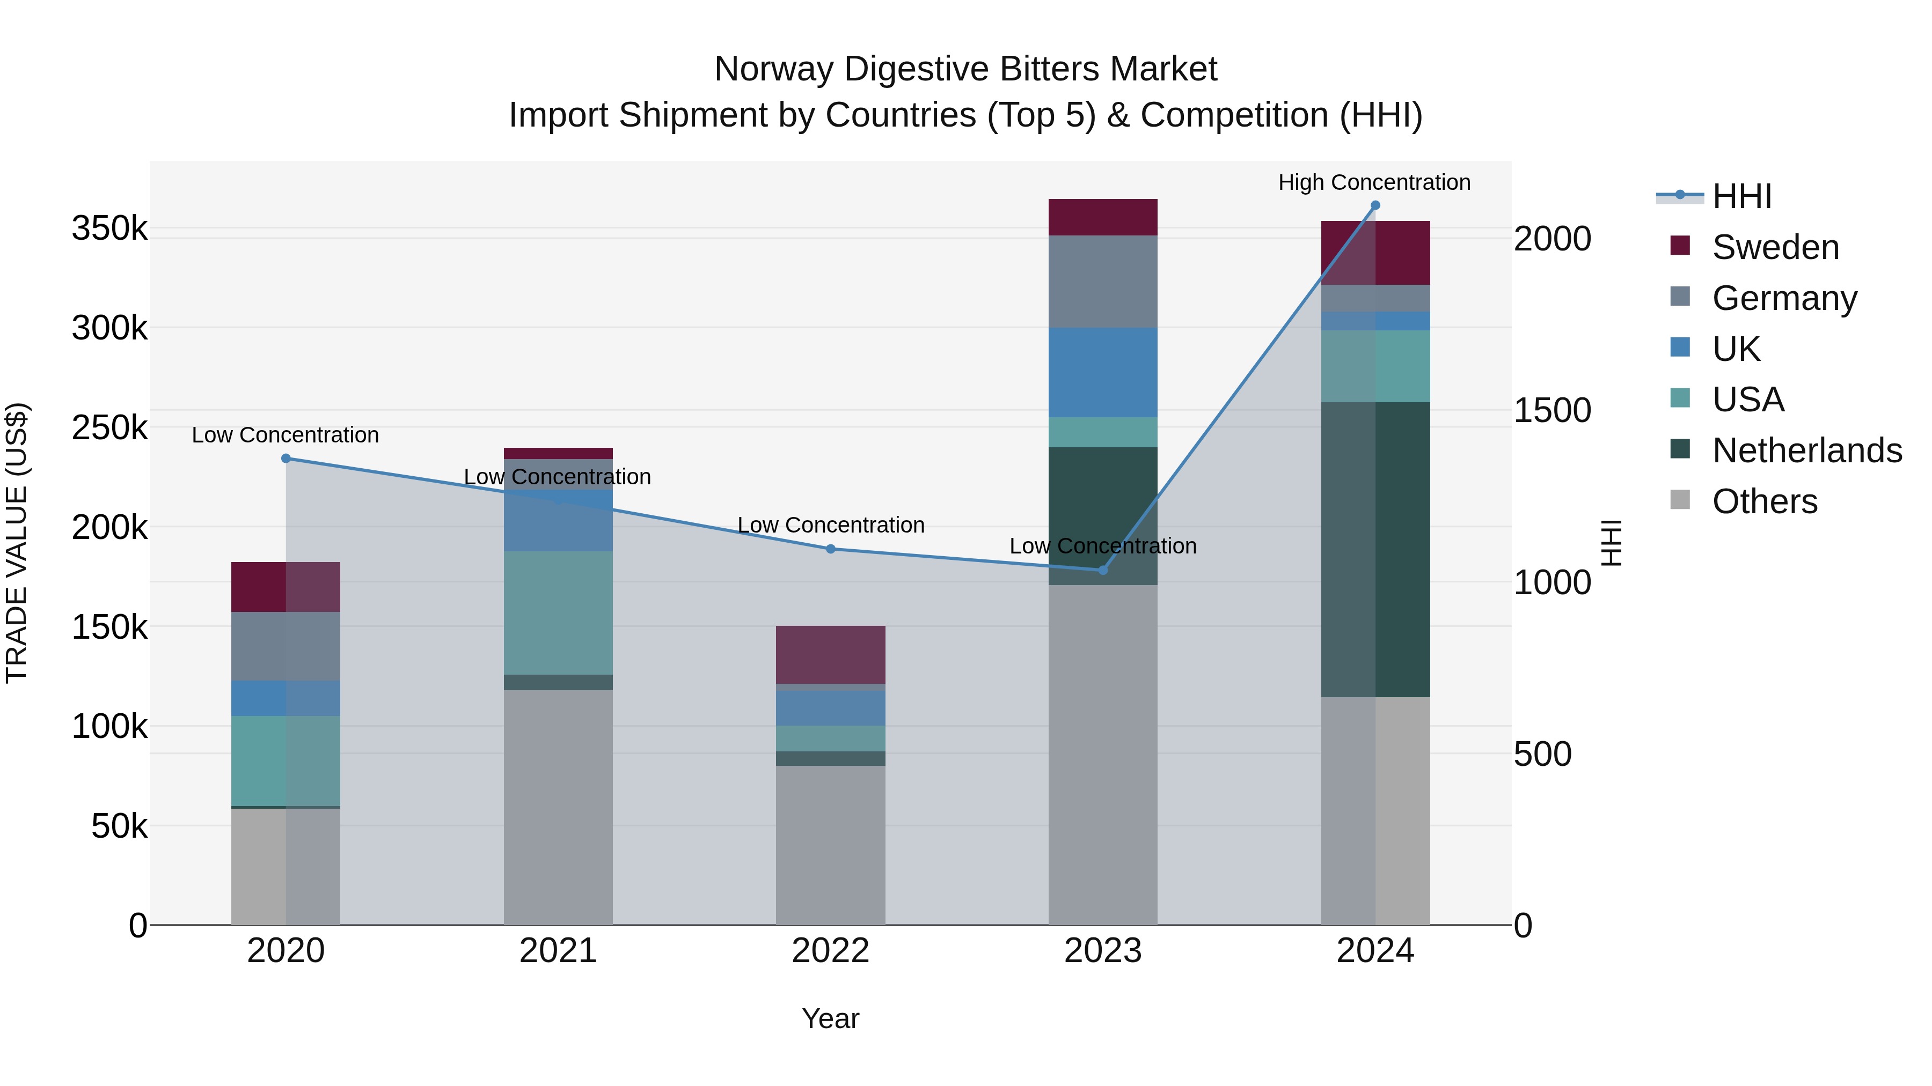Select the 2022 HHI data point

[830, 549]
